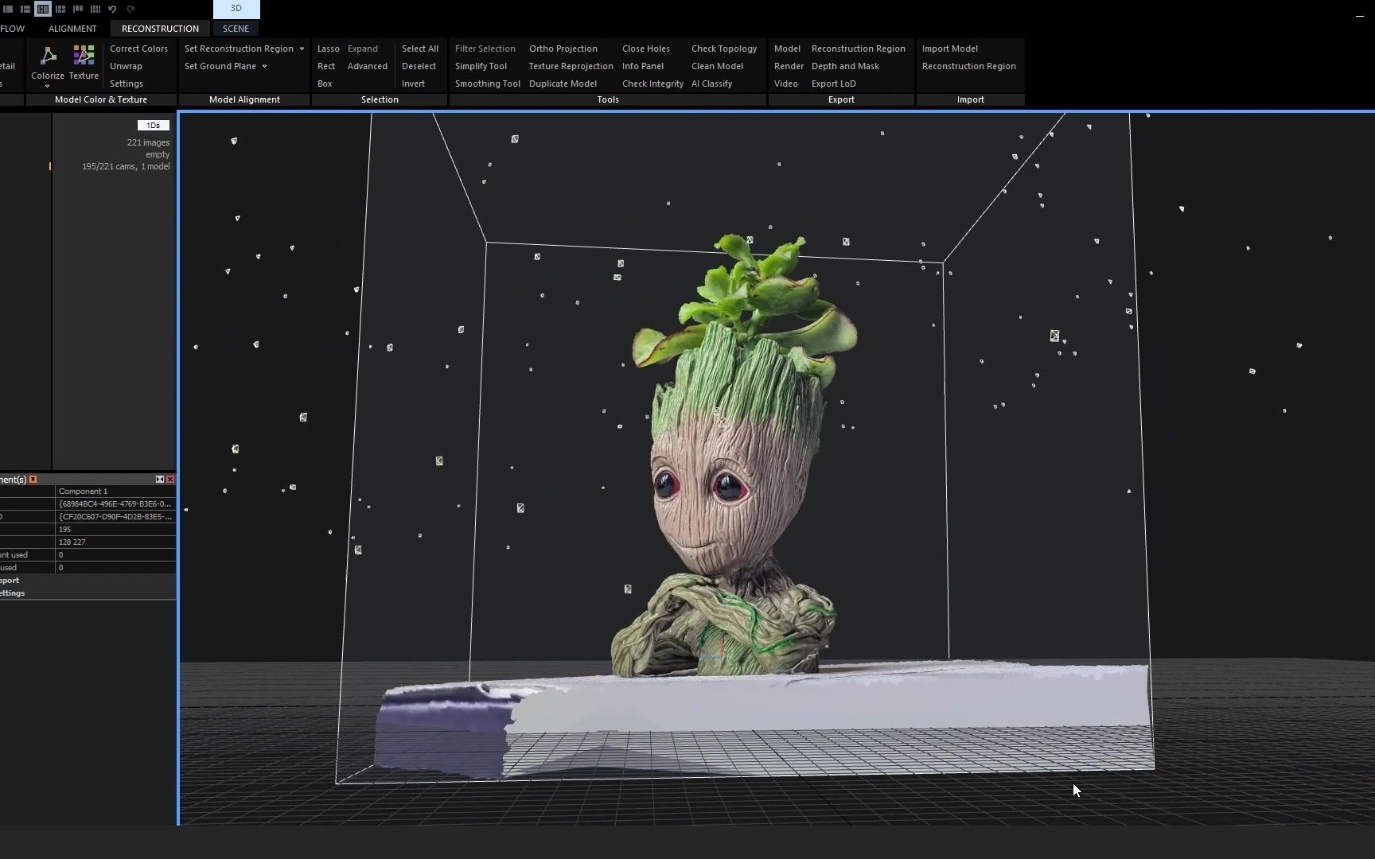Expand Set Ground Plane dropdown
Viewport: 1375px width, 859px height.
point(264,66)
